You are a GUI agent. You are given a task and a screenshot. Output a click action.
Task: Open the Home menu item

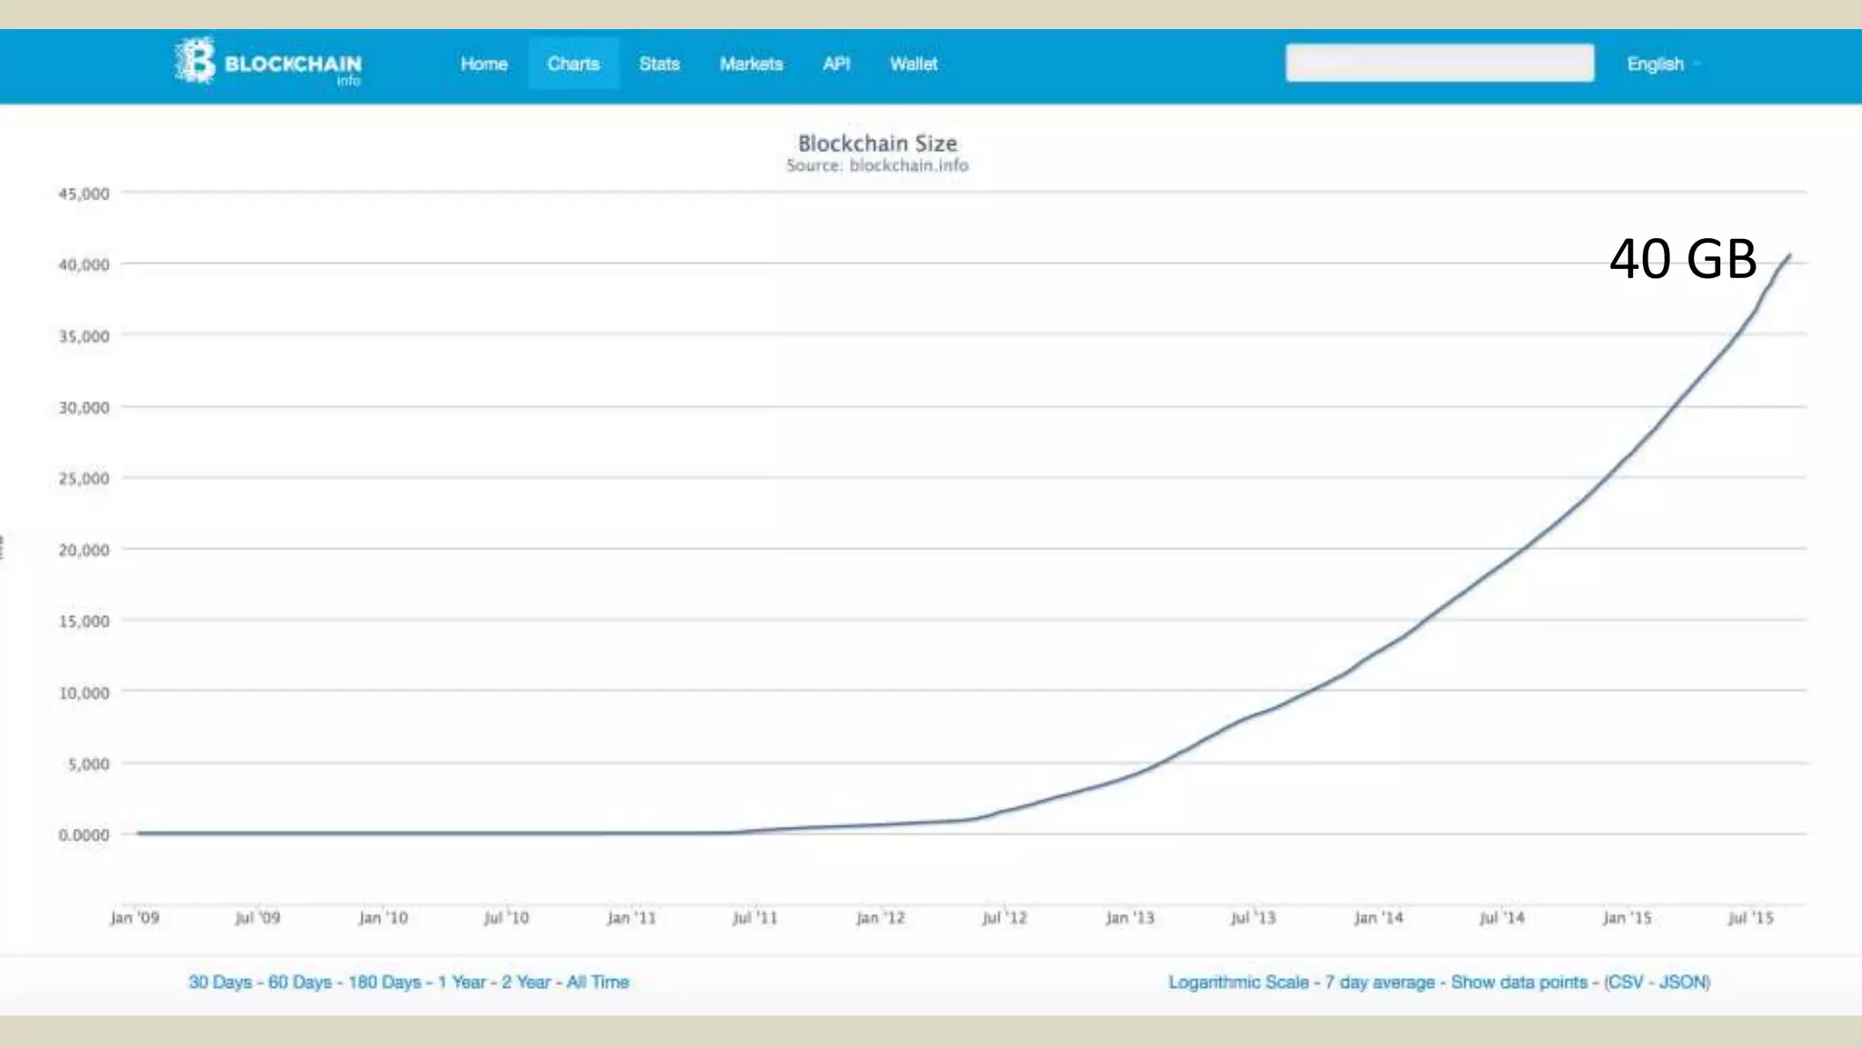(x=484, y=64)
